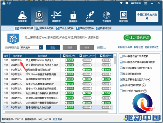Switch to the 暗链挂马防护 tab
Screen dimensions: 163x123
pos(85,28)
